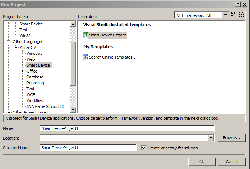250x169 pixels.
Task: Select XNA Game Studio 3.0
Action: (x=45, y=107)
